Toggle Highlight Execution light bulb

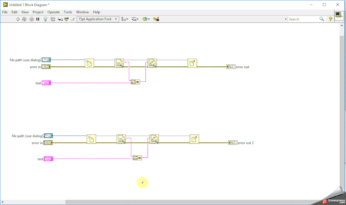pyautogui.click(x=45, y=19)
